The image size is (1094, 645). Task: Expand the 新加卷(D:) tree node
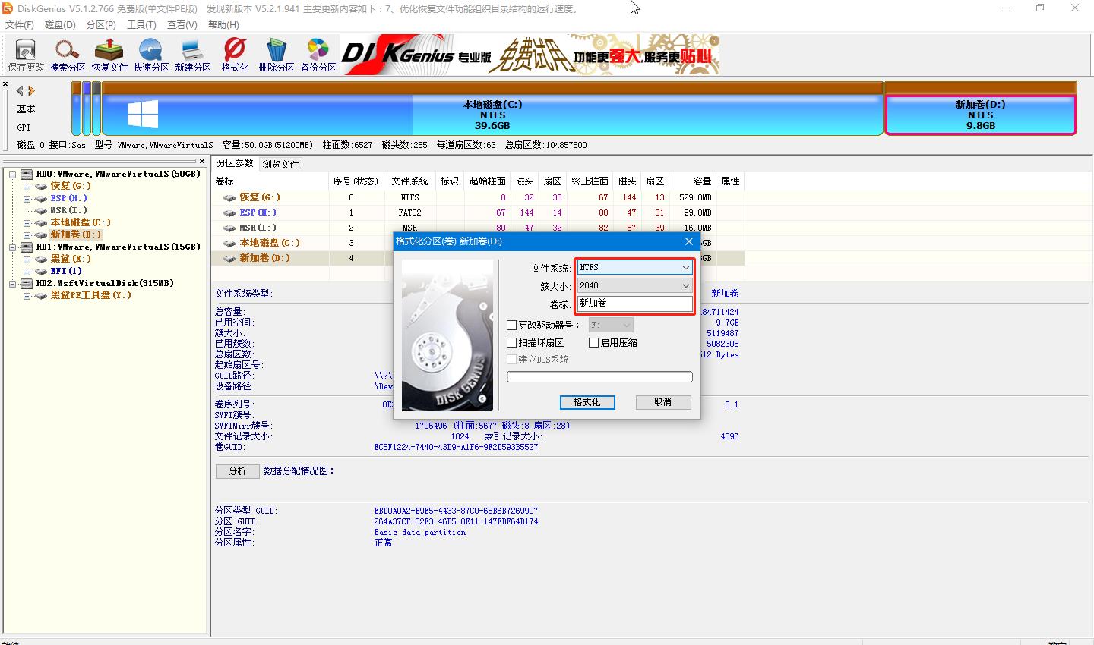click(27, 235)
